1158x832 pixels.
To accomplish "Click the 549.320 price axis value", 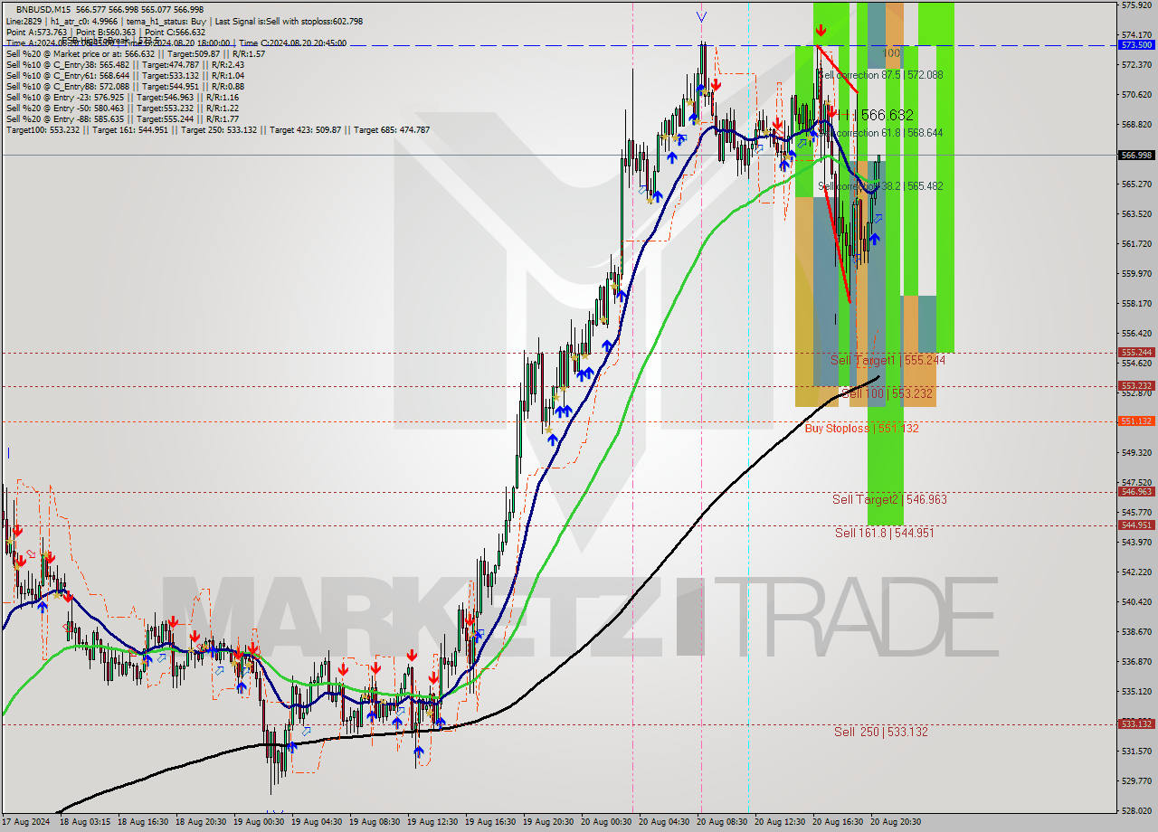I will point(1136,453).
